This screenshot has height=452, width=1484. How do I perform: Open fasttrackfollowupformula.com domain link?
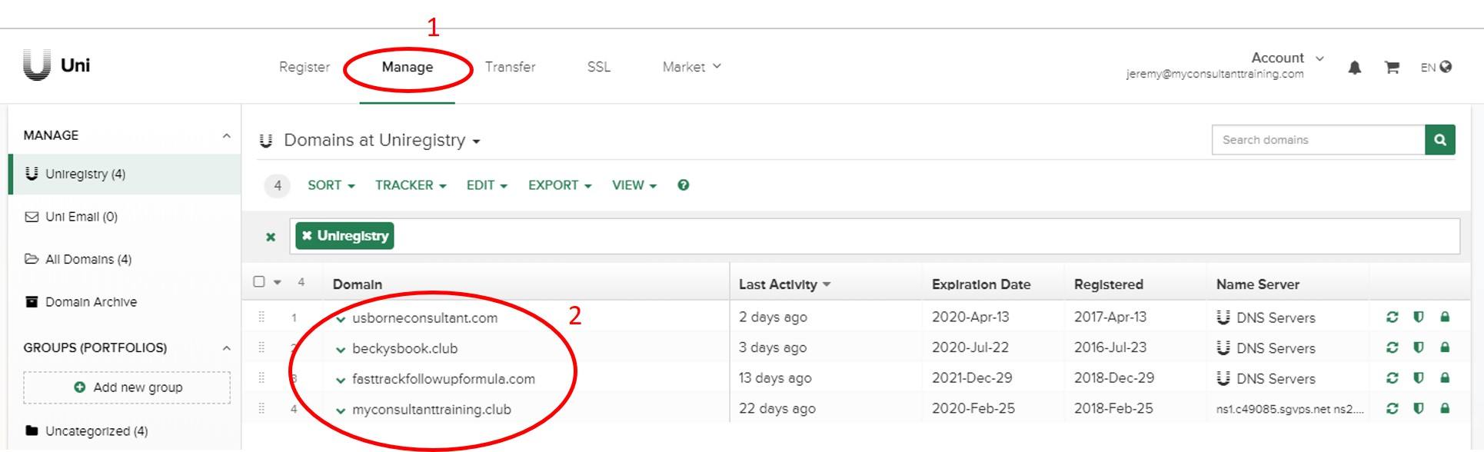point(444,379)
